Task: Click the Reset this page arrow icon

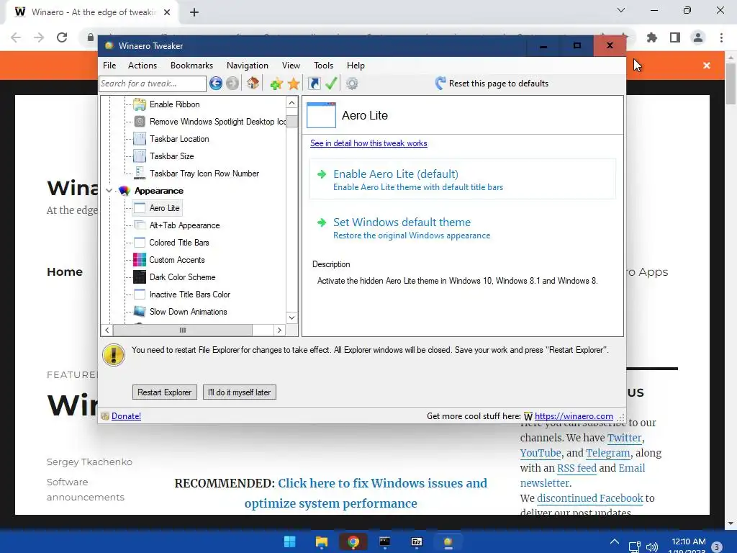Action: click(x=440, y=84)
